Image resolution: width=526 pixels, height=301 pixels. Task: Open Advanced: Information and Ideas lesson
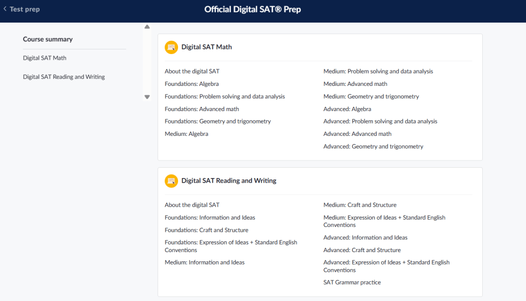(x=365, y=238)
